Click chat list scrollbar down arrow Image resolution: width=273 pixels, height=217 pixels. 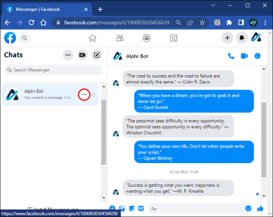point(104,198)
